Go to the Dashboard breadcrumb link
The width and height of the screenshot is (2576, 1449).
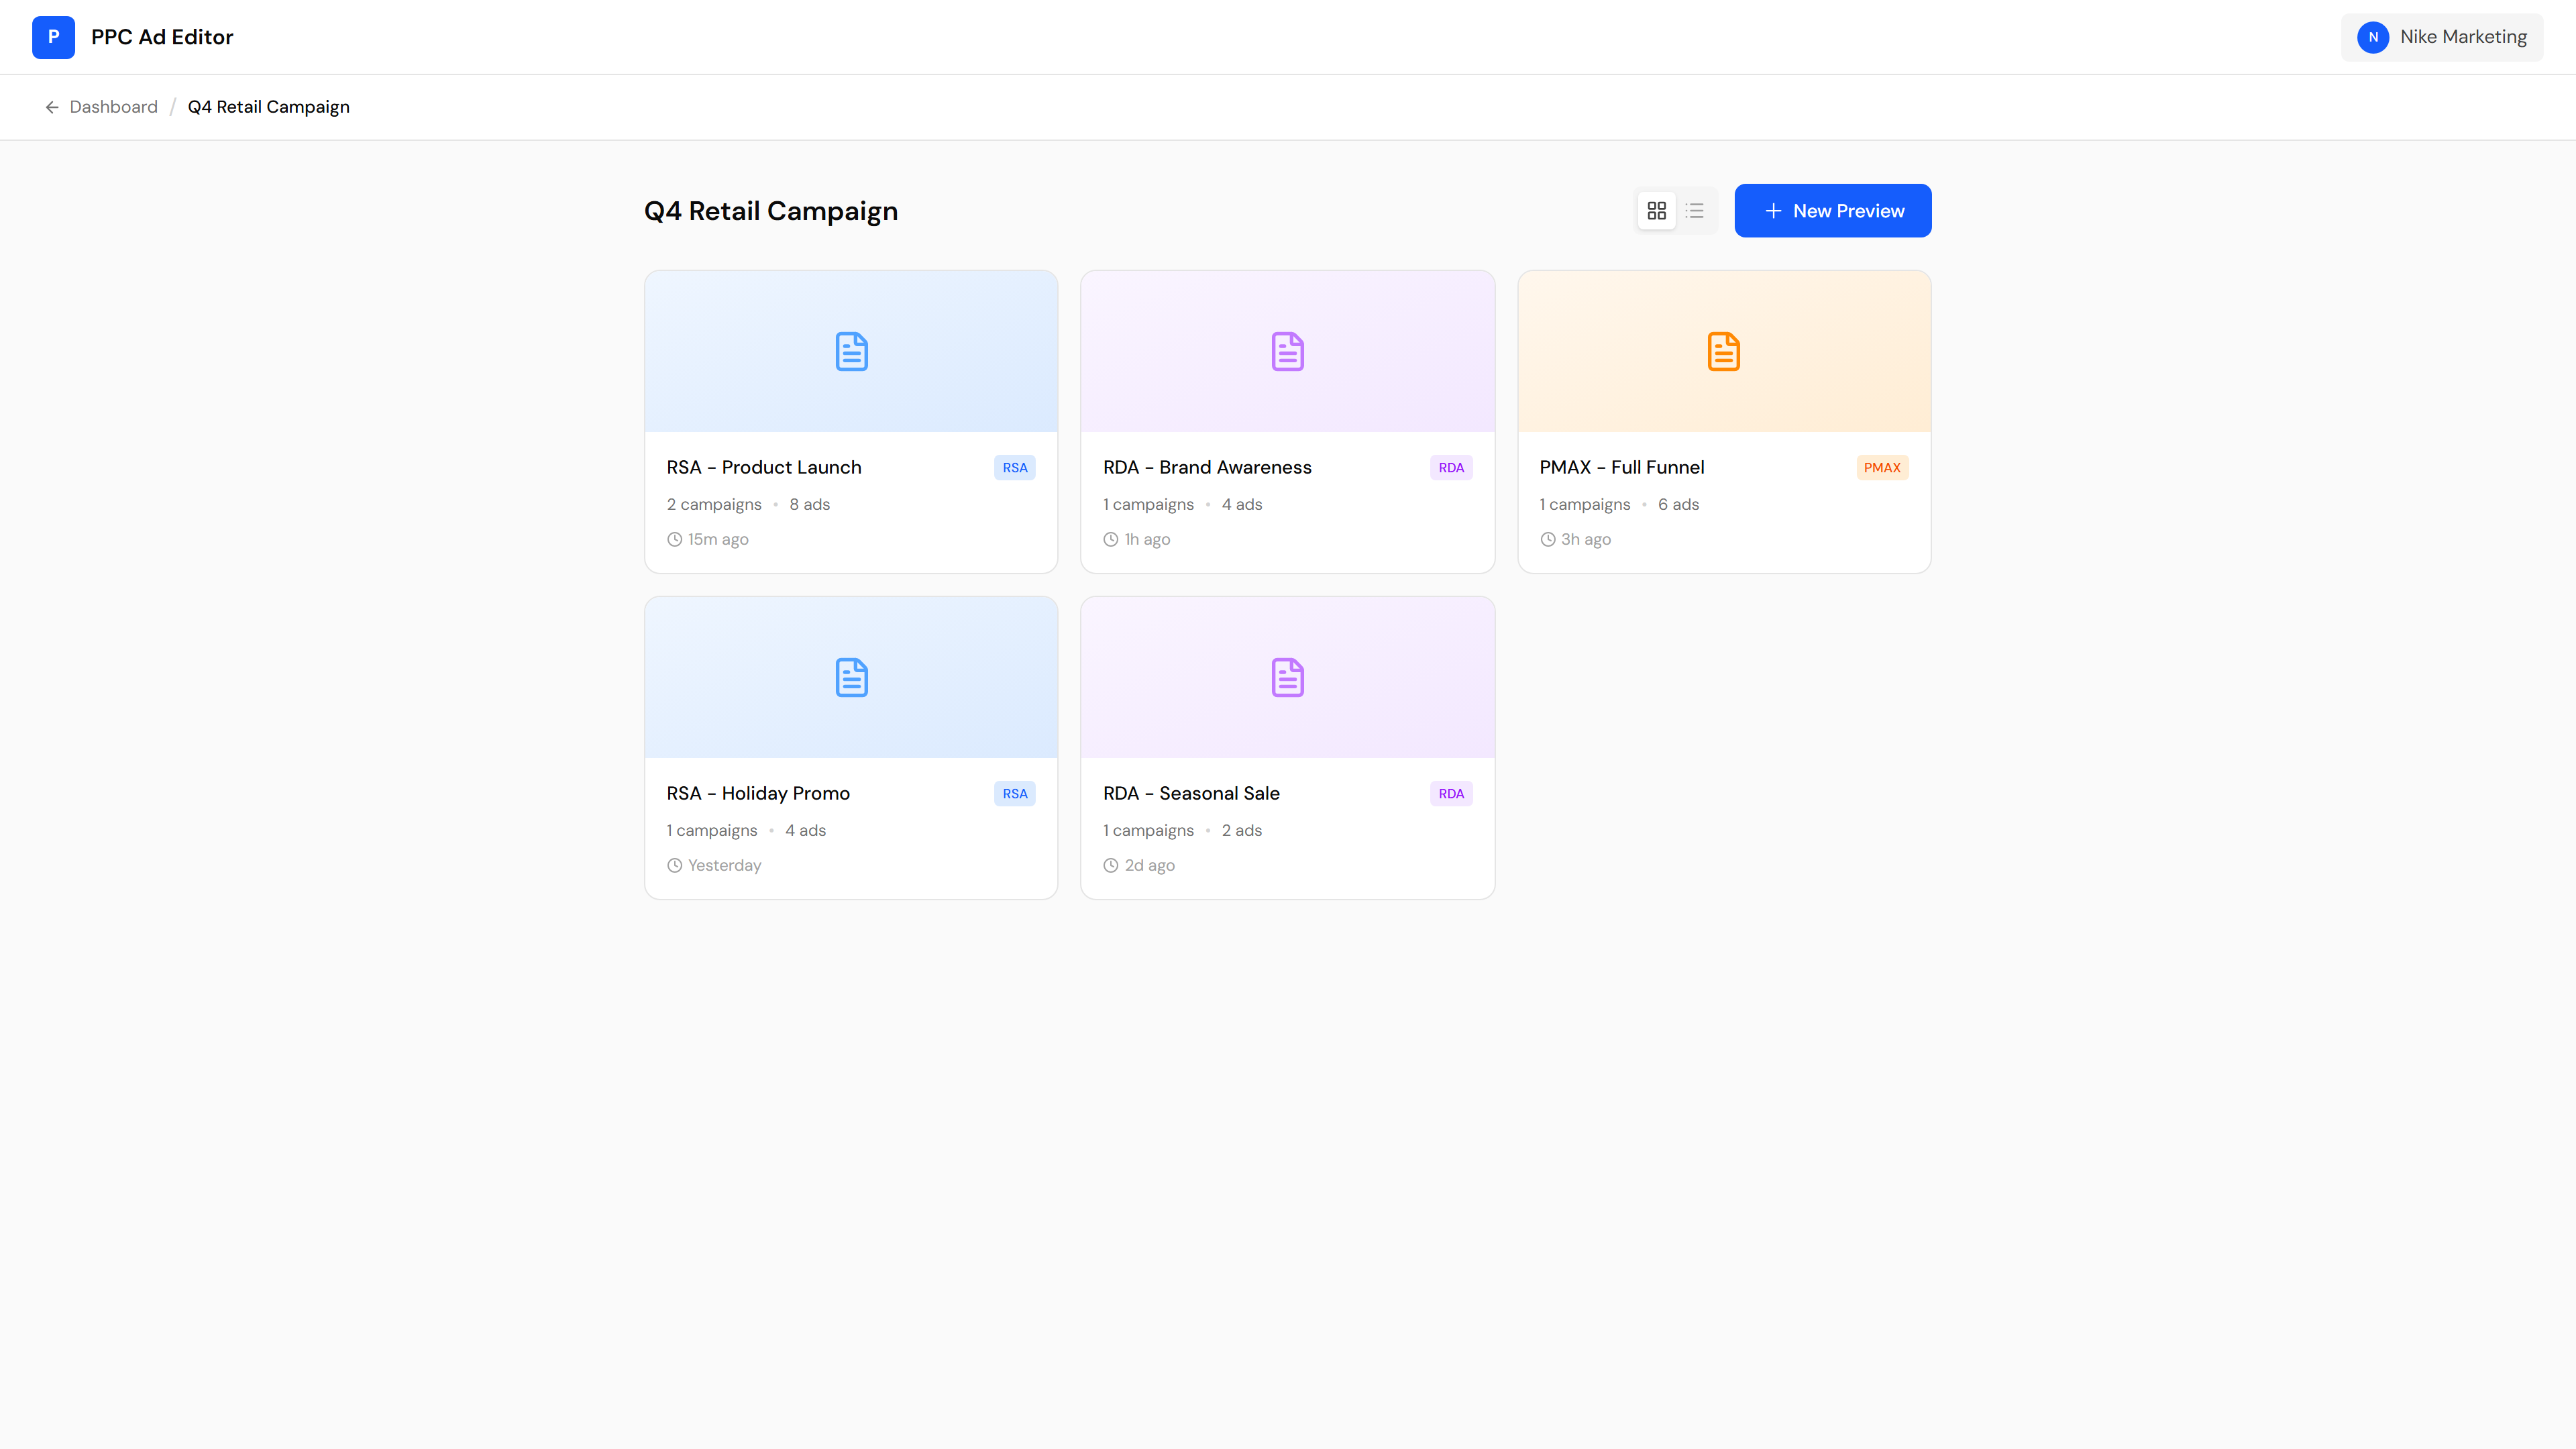point(114,107)
